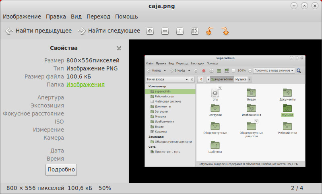Image resolution: width=322 pixels, height=194 pixels.
Task: Click the Камера label
Action: click(54, 138)
